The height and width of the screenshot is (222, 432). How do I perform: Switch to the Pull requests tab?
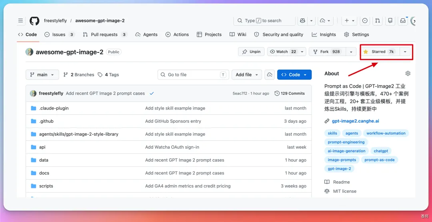105,34
